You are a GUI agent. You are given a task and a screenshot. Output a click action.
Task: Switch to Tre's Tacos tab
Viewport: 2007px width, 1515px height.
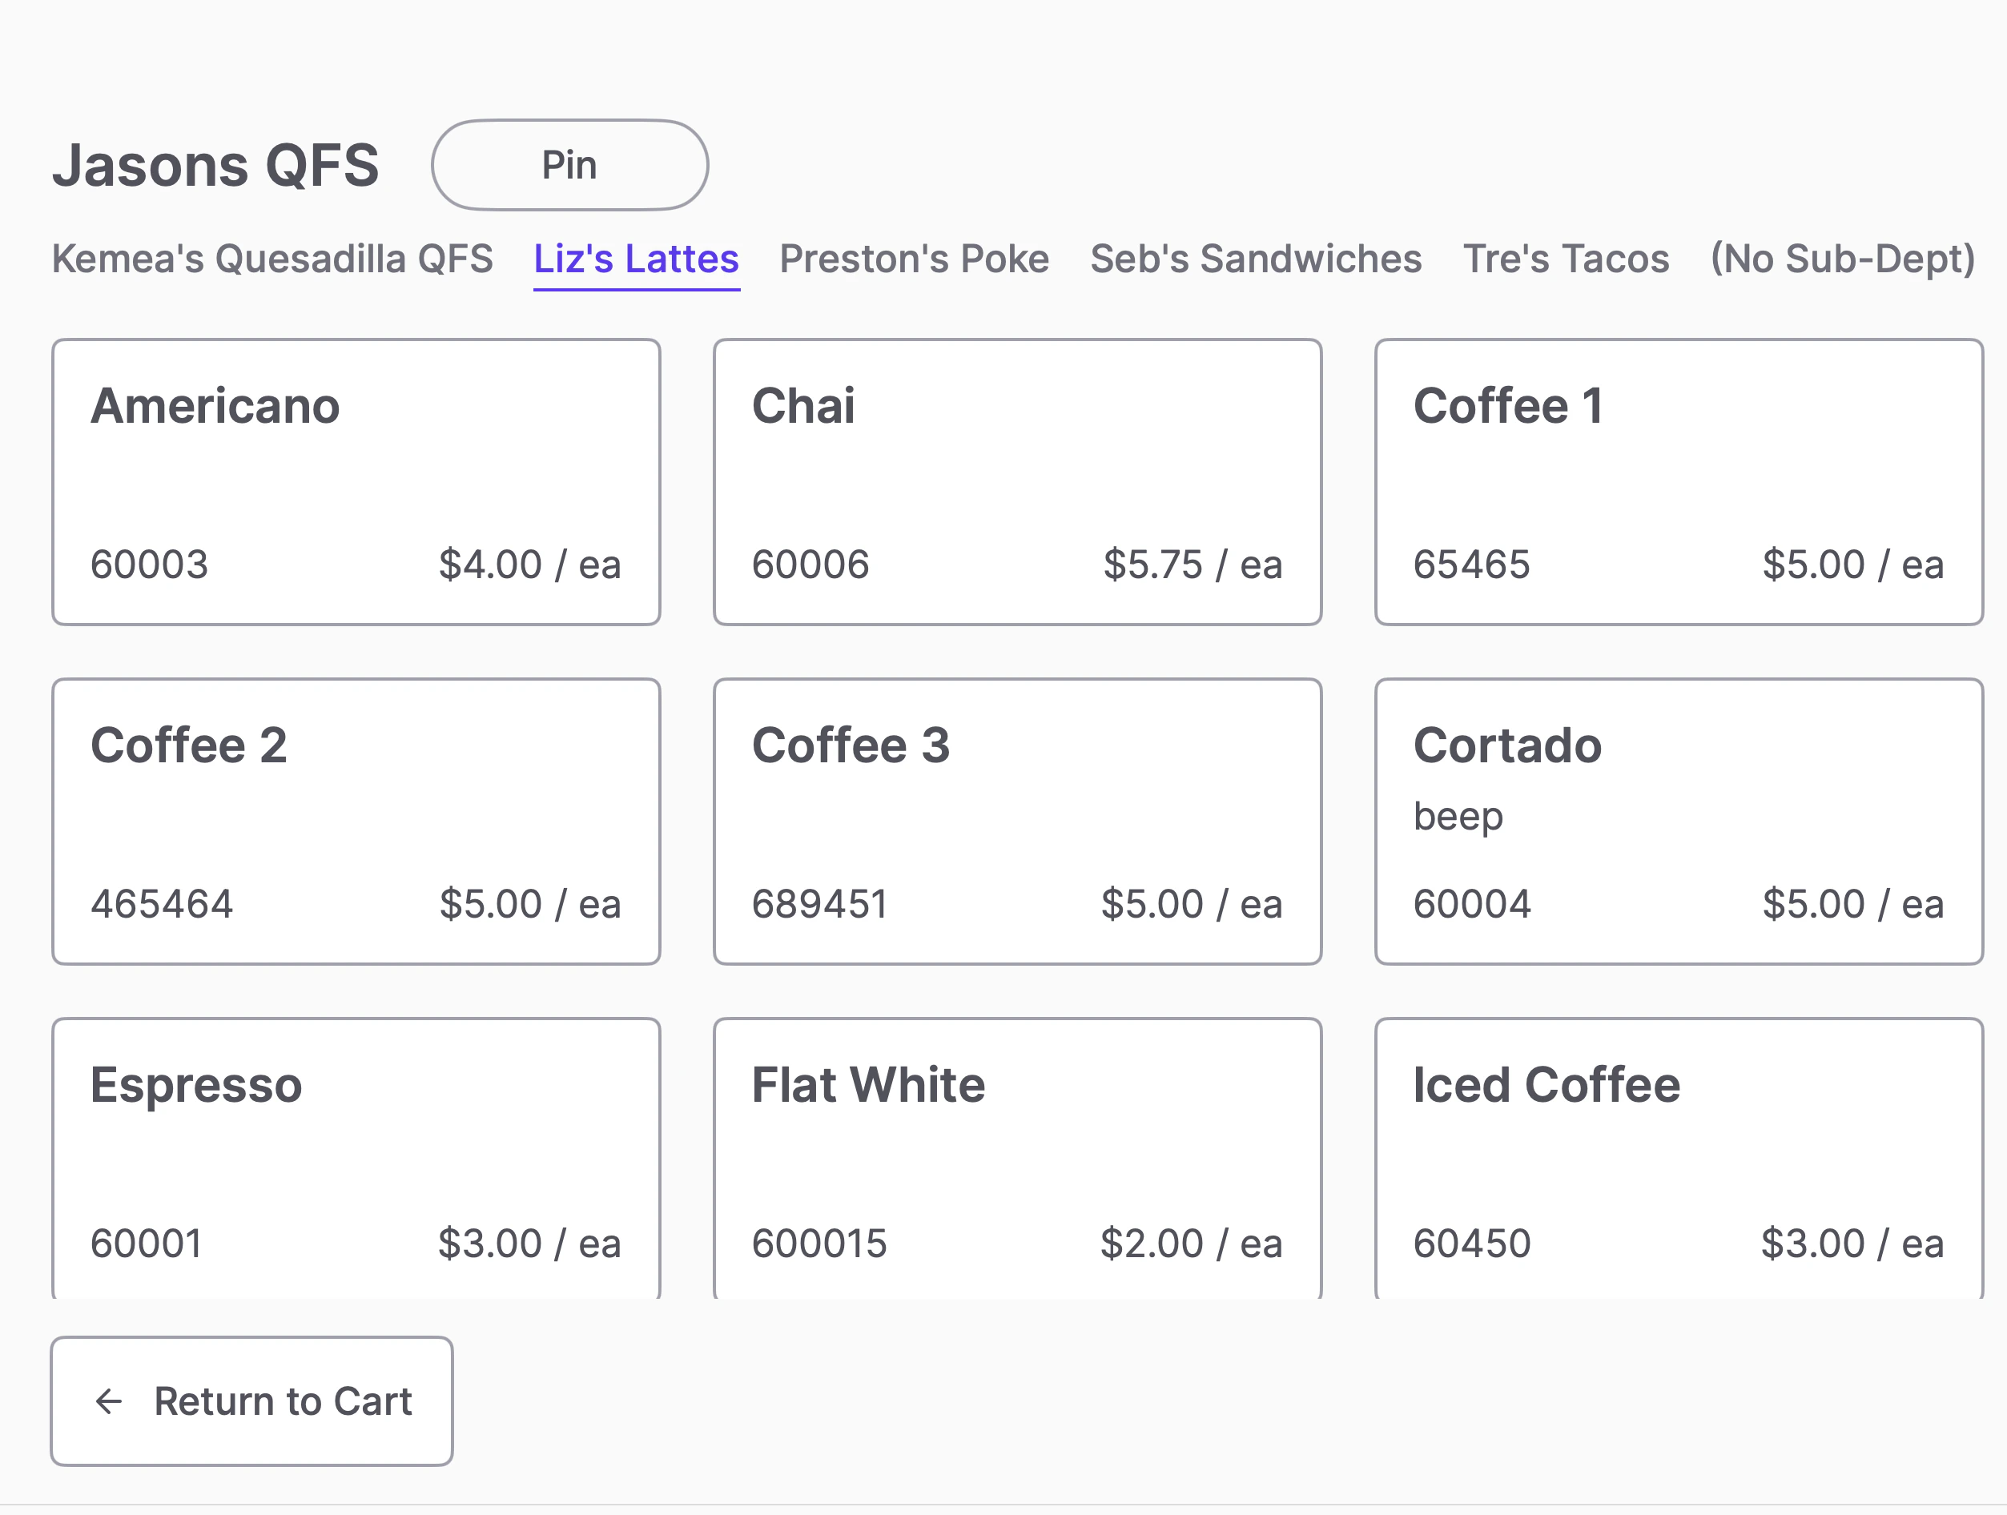click(1565, 259)
